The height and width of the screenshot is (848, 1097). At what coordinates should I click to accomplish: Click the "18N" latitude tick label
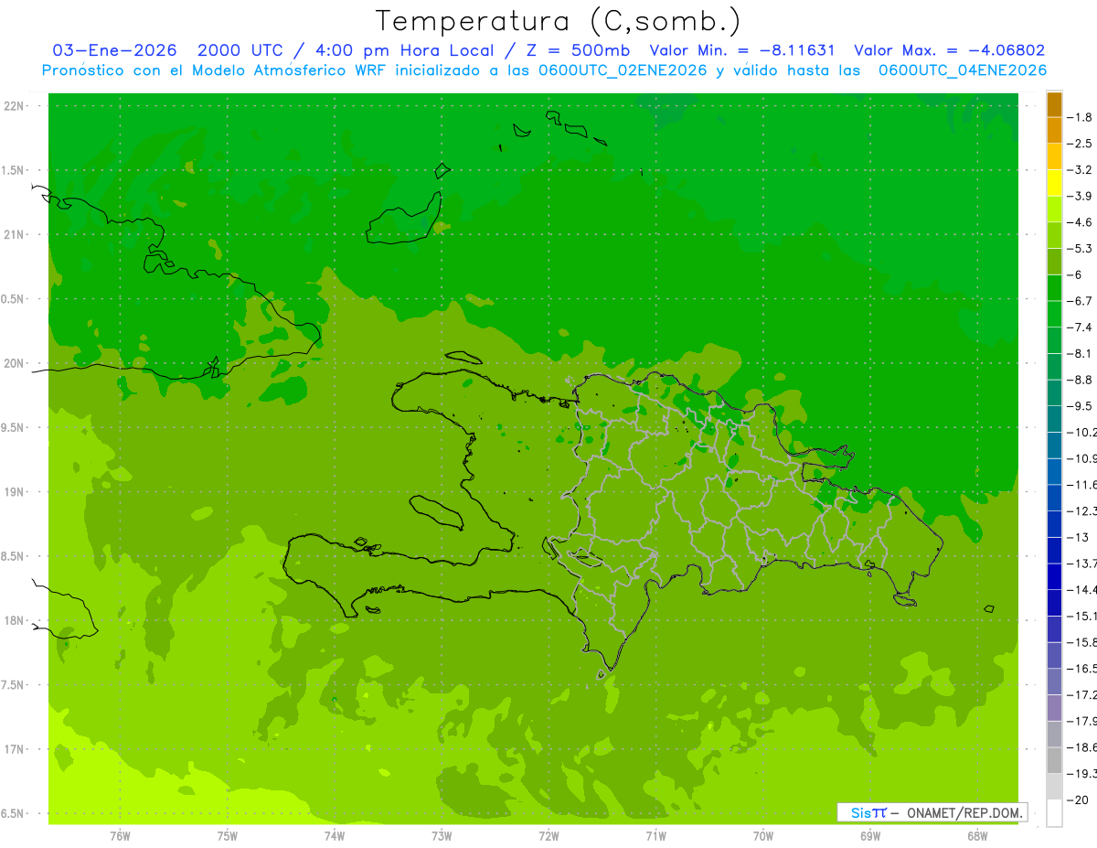[16, 620]
